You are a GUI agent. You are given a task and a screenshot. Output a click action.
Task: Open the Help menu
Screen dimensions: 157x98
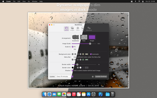tap(41, 2)
